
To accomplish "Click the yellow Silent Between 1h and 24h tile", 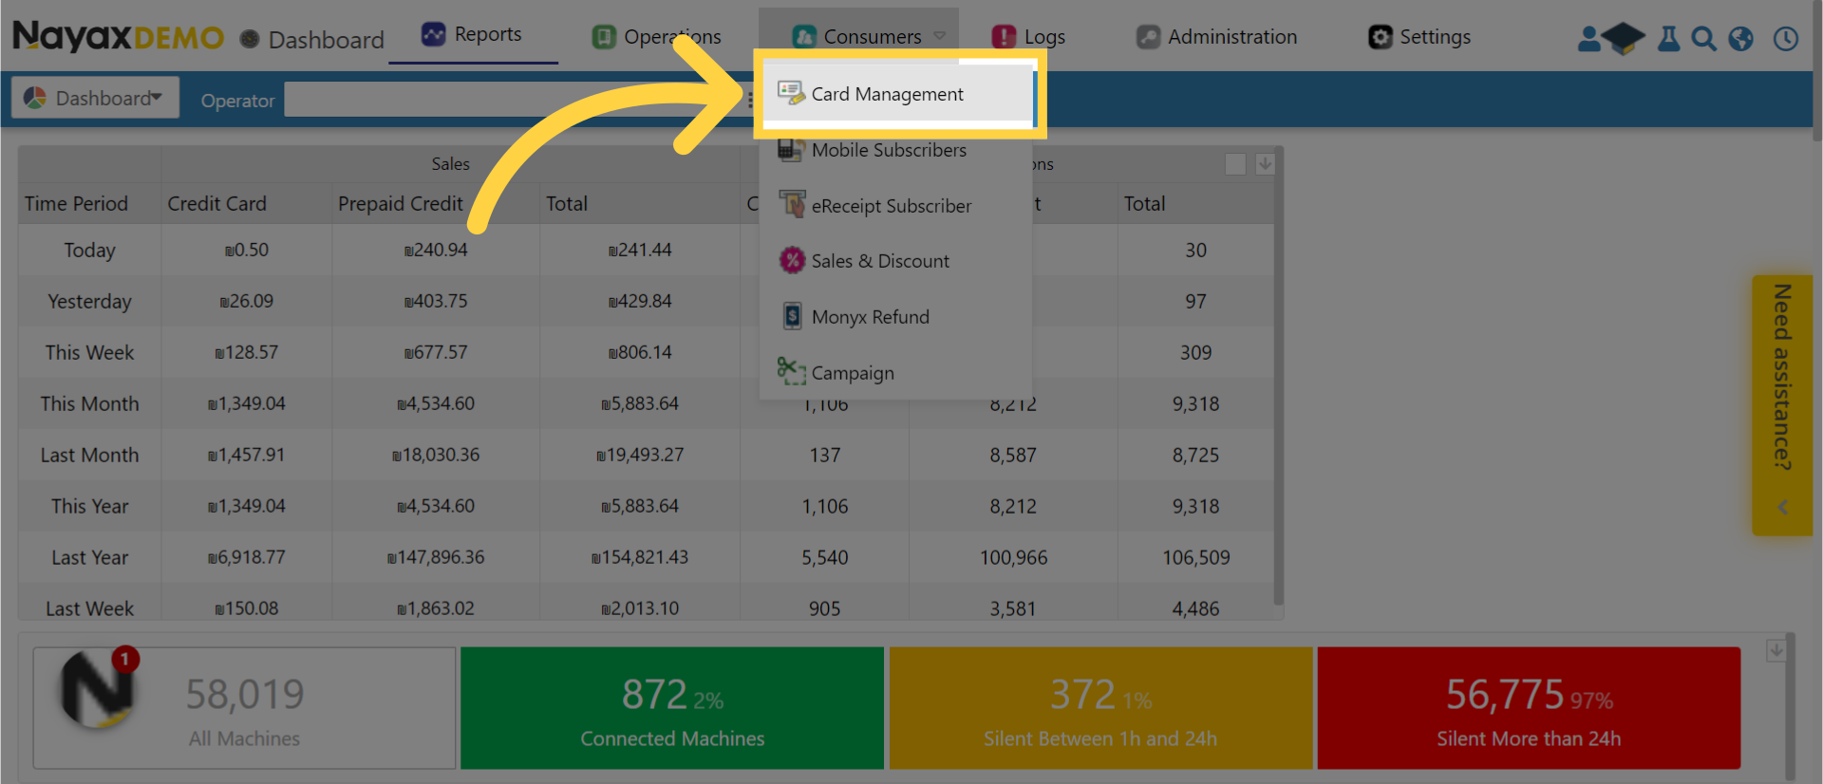I will [x=1100, y=708].
